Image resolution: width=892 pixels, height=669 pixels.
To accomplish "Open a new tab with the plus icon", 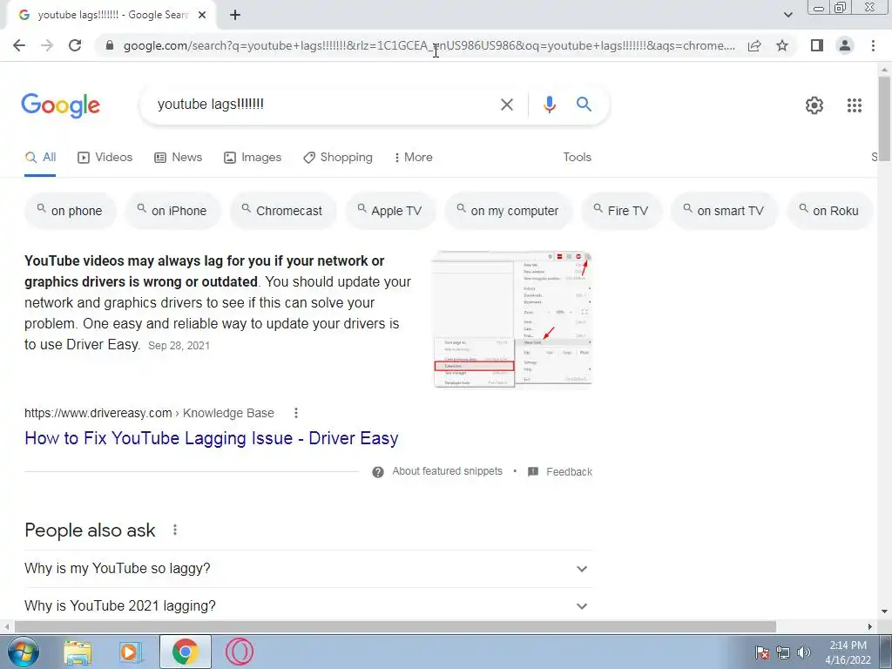I will 235,15.
